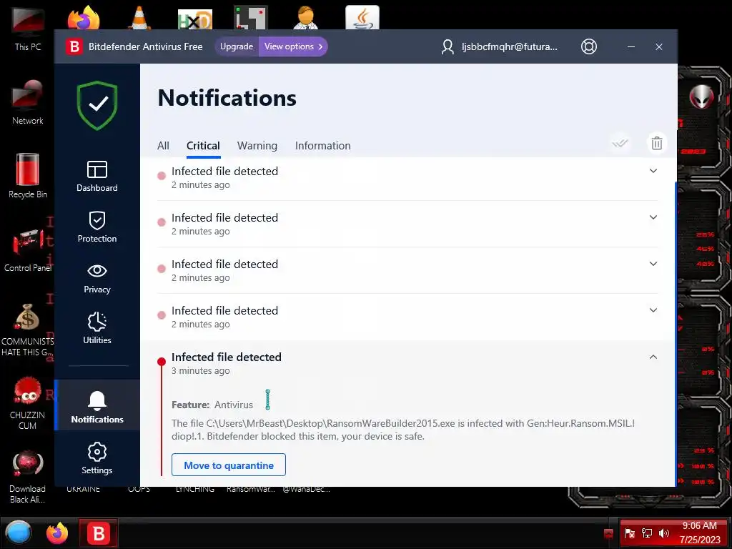Open Firefox from the taskbar

coord(57,533)
